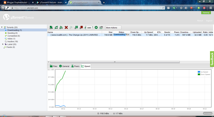Viewport: 214px width, 117px height.
Task: Collapse the Torrents (20) tree node
Action: (x=2, y=27)
